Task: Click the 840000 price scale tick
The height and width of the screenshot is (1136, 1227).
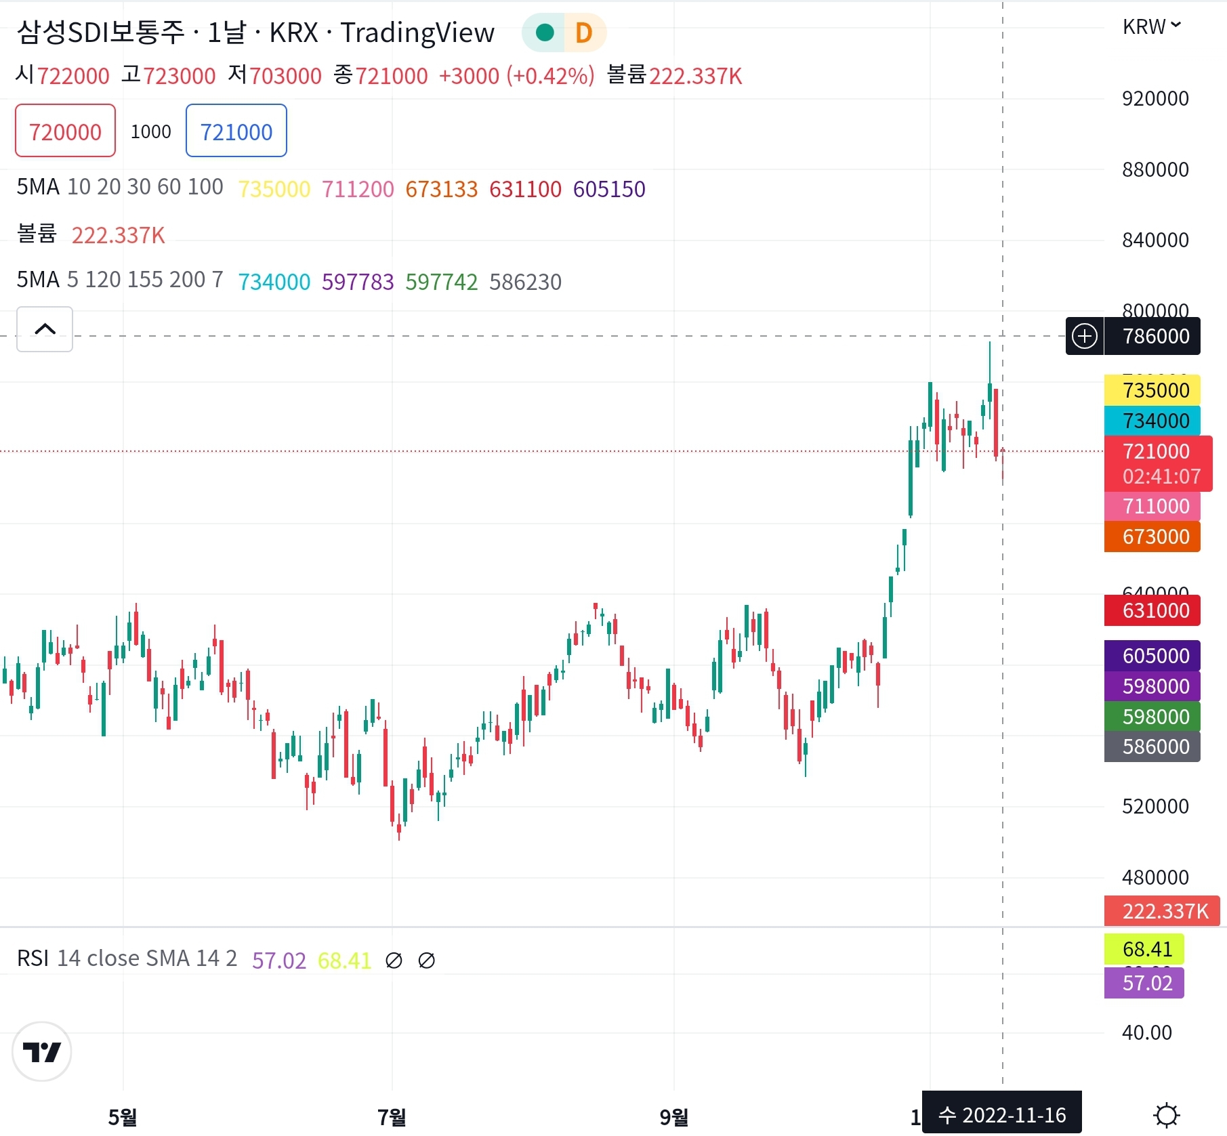Action: point(1155,240)
